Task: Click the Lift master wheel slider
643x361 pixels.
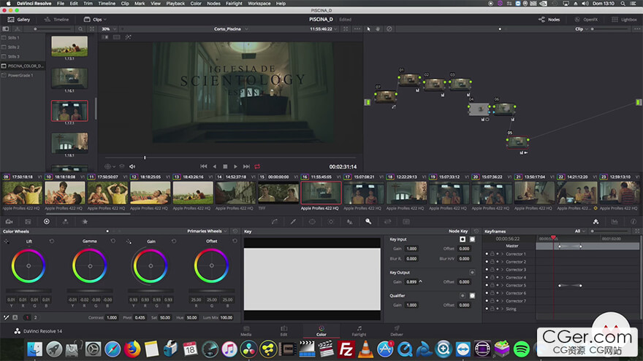Action: 28,290
